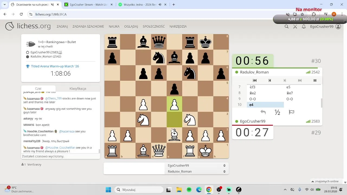Open the ZAGRAJ menu
This screenshot has height=195, width=347.
62,27
